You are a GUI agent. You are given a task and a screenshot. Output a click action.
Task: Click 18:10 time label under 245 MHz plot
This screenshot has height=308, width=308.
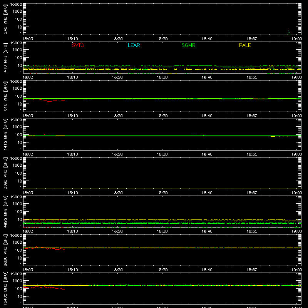pos(72,39)
